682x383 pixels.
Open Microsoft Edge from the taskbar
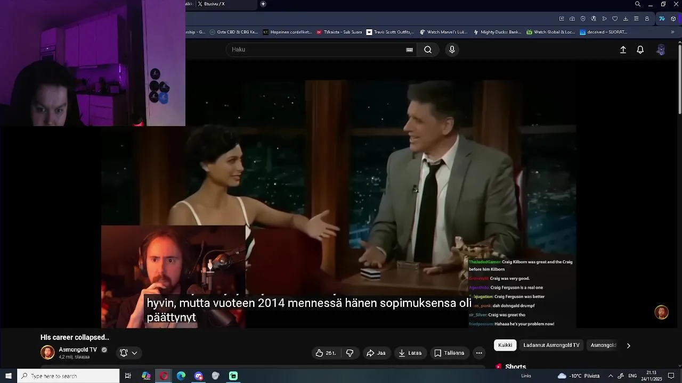point(181,376)
